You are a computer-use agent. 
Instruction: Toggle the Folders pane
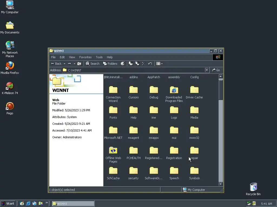(110, 64)
